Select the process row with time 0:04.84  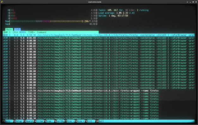click(99, 68)
